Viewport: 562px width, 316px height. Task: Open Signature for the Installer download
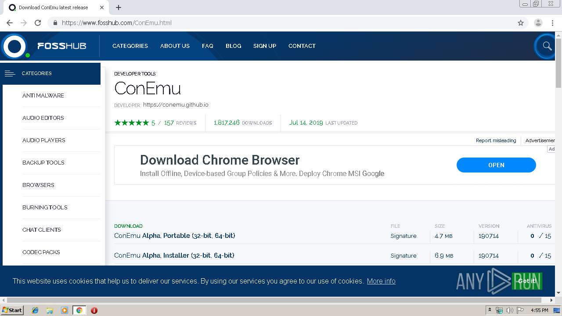(x=403, y=255)
